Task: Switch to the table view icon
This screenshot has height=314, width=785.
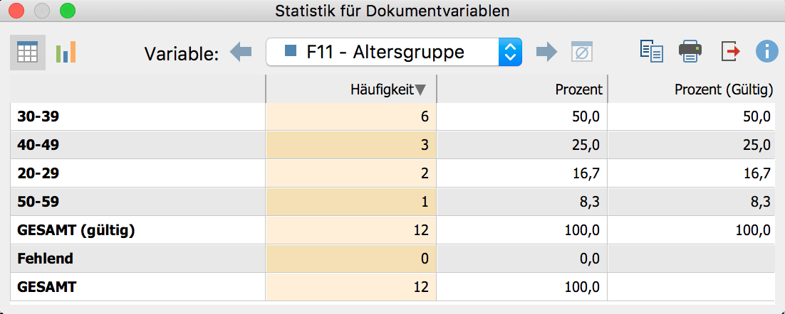Action: (x=28, y=53)
